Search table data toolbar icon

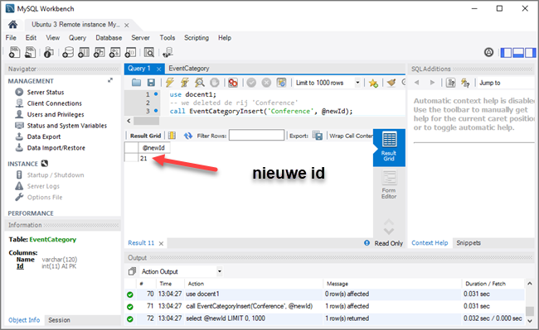[148, 52]
